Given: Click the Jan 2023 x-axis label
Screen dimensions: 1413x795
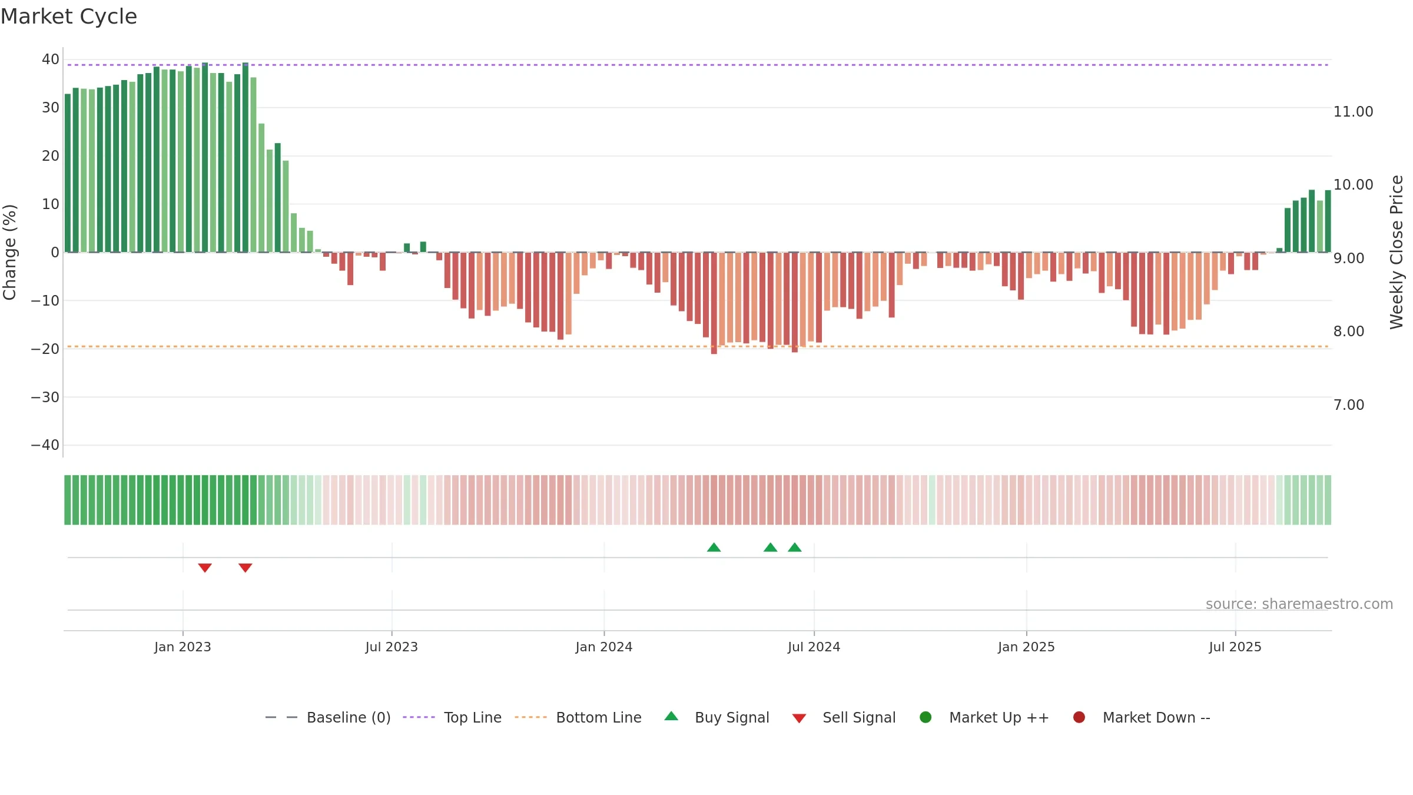Looking at the screenshot, I should tap(183, 647).
